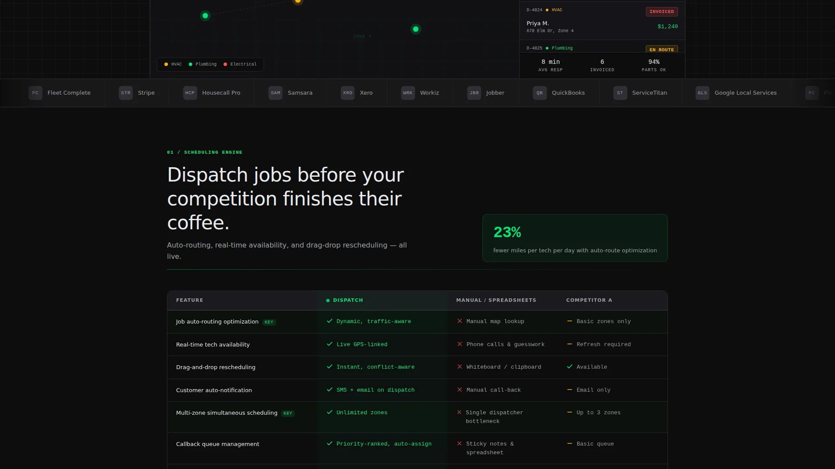
Task: Click the checkmark beside Dynamic, traffic-aware
Action: point(330,321)
